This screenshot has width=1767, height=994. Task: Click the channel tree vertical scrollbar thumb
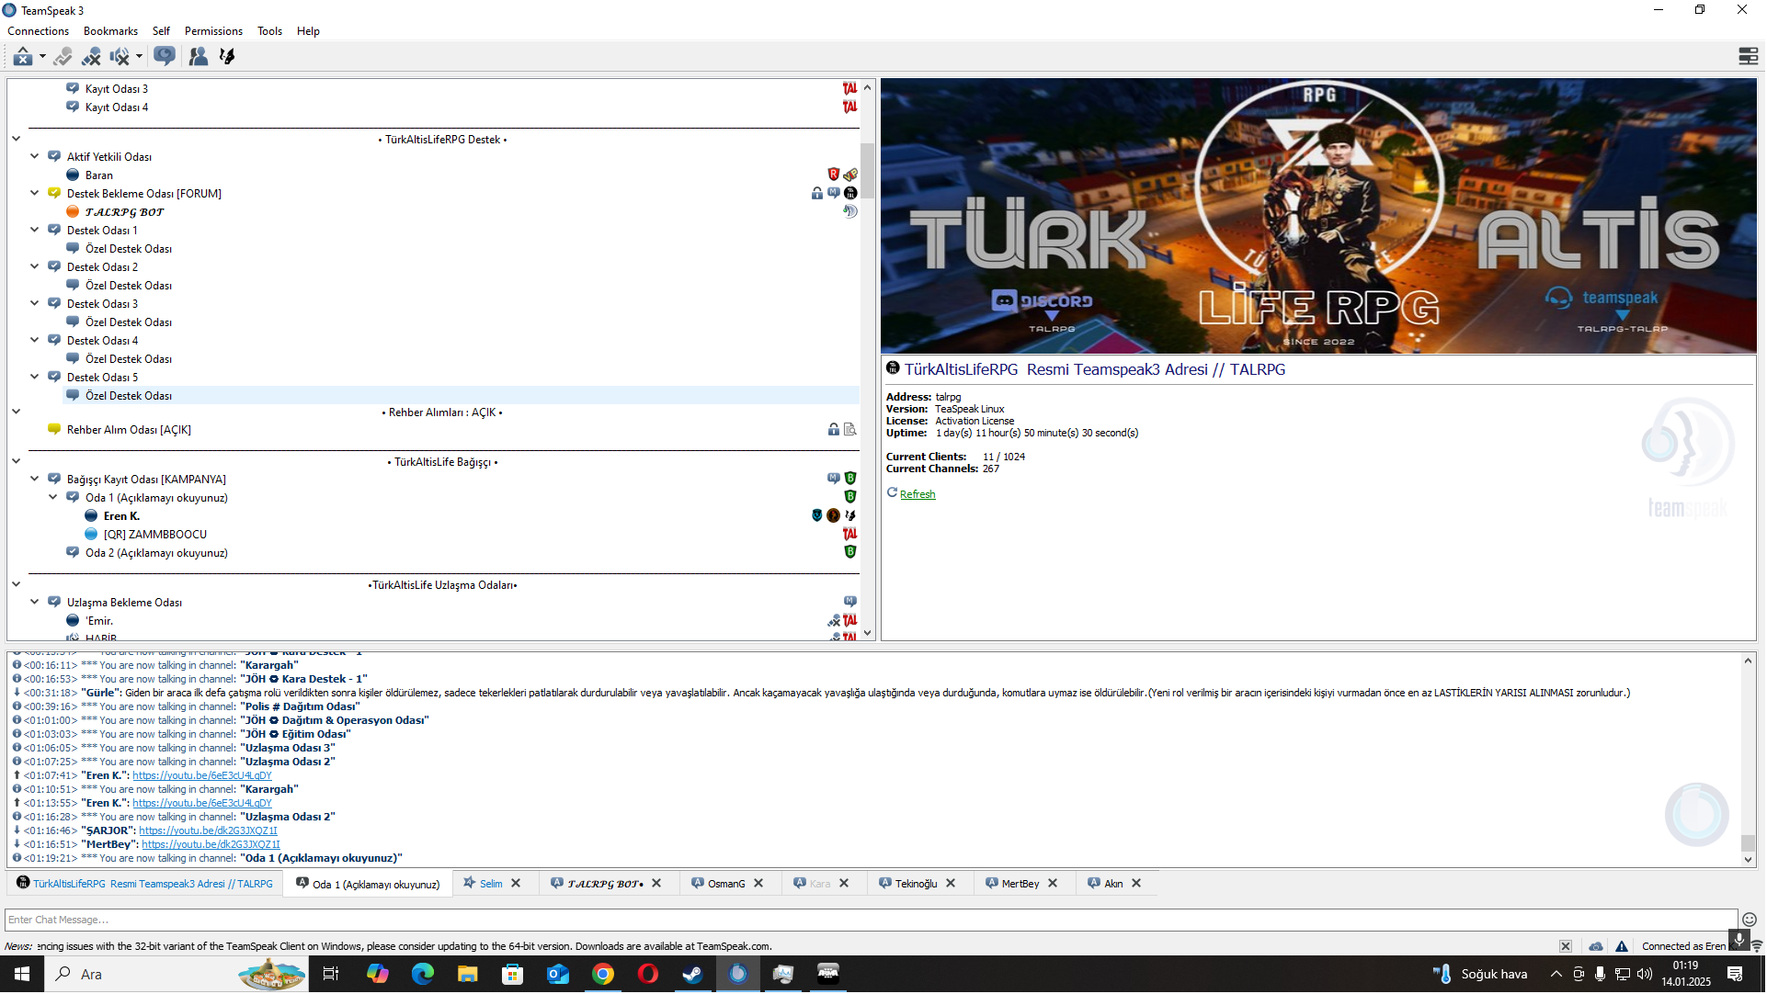tap(867, 171)
